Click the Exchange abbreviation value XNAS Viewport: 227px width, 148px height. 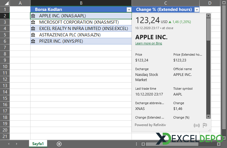140,109
